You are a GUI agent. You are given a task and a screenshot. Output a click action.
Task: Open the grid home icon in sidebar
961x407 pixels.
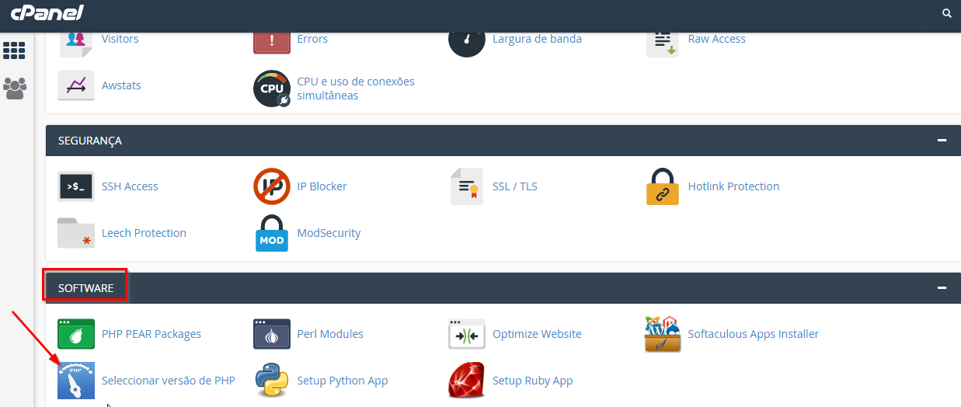pyautogui.click(x=14, y=50)
